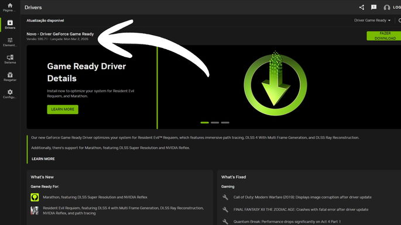401x225 pixels.
Task: Click the Quantum Break performance fix entry
Action: 287,221
